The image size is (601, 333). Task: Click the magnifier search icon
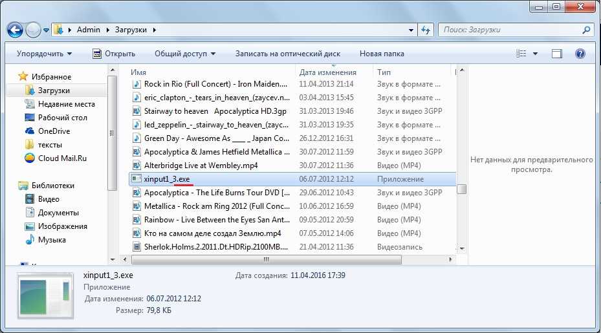click(x=586, y=30)
